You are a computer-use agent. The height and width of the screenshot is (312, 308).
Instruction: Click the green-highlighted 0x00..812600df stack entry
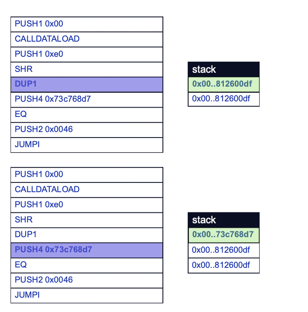[223, 84]
